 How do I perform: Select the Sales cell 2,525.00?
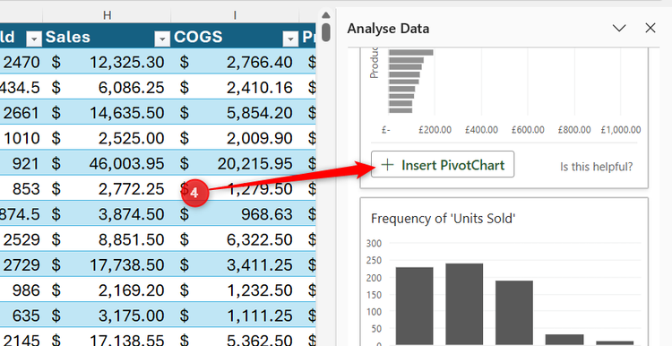click(x=107, y=138)
